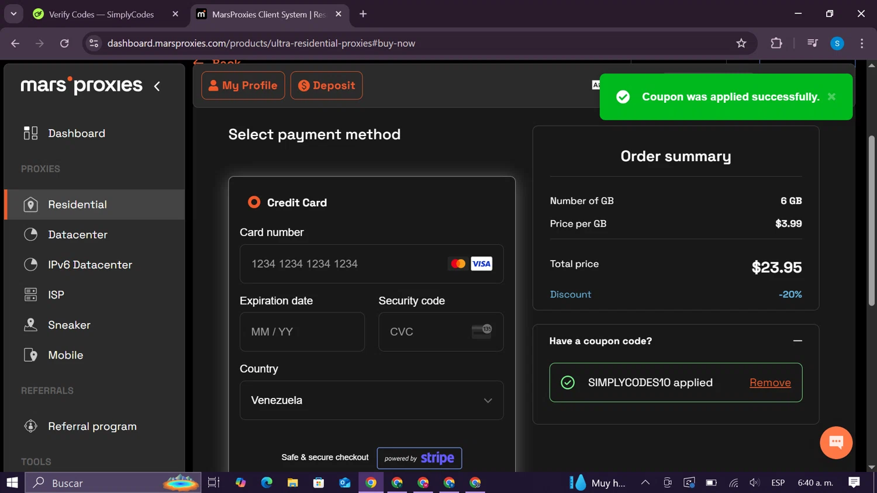Screen dimensions: 877x493
Task: Open the Chrome three-dot menu
Action: [x=862, y=43]
